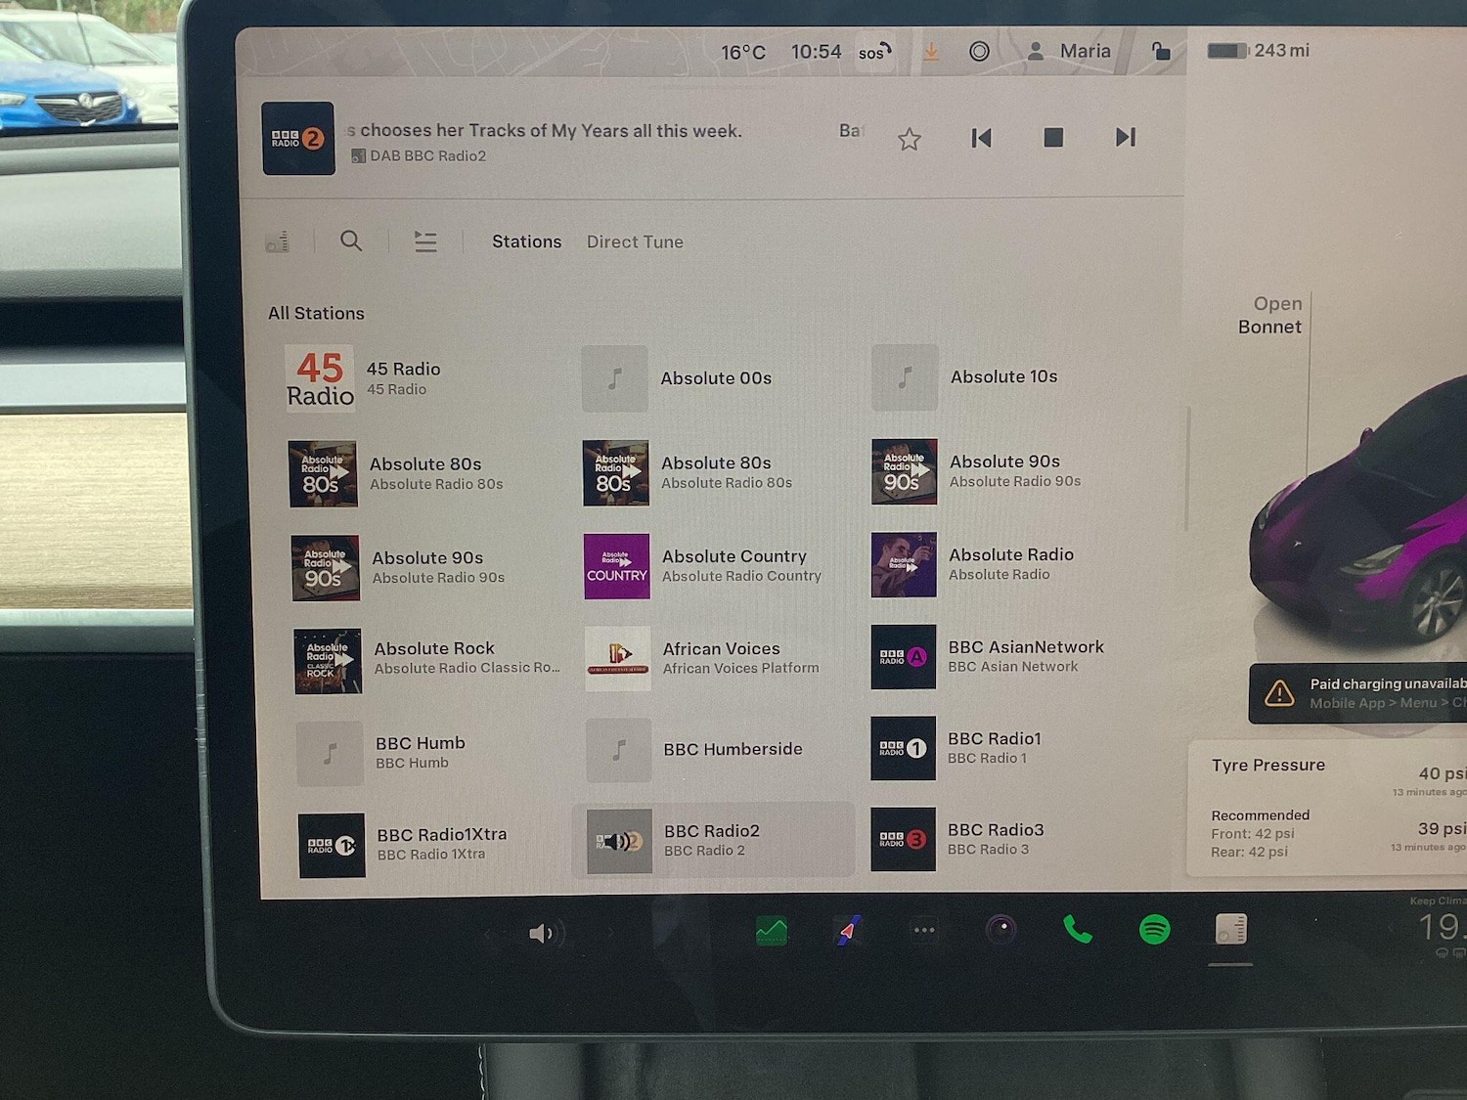Open the Spotify app
This screenshot has height=1100, width=1467.
coord(1155,929)
